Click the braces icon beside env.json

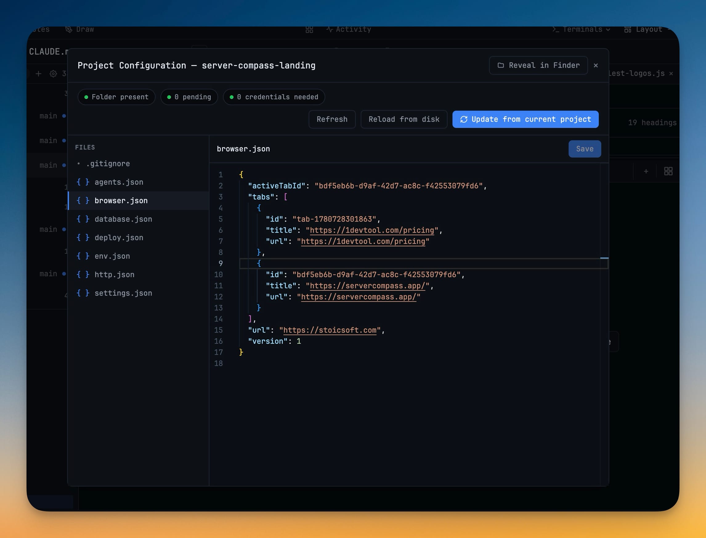point(83,256)
